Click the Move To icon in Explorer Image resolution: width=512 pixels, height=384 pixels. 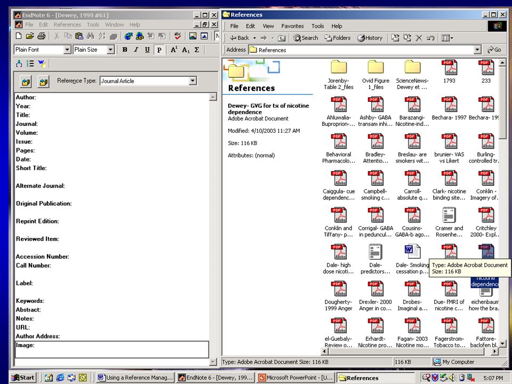(x=395, y=38)
